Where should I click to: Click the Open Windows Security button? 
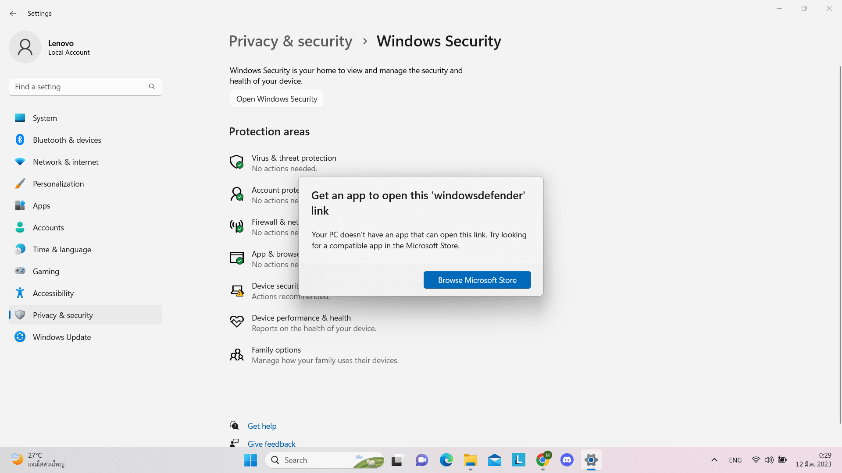(276, 99)
